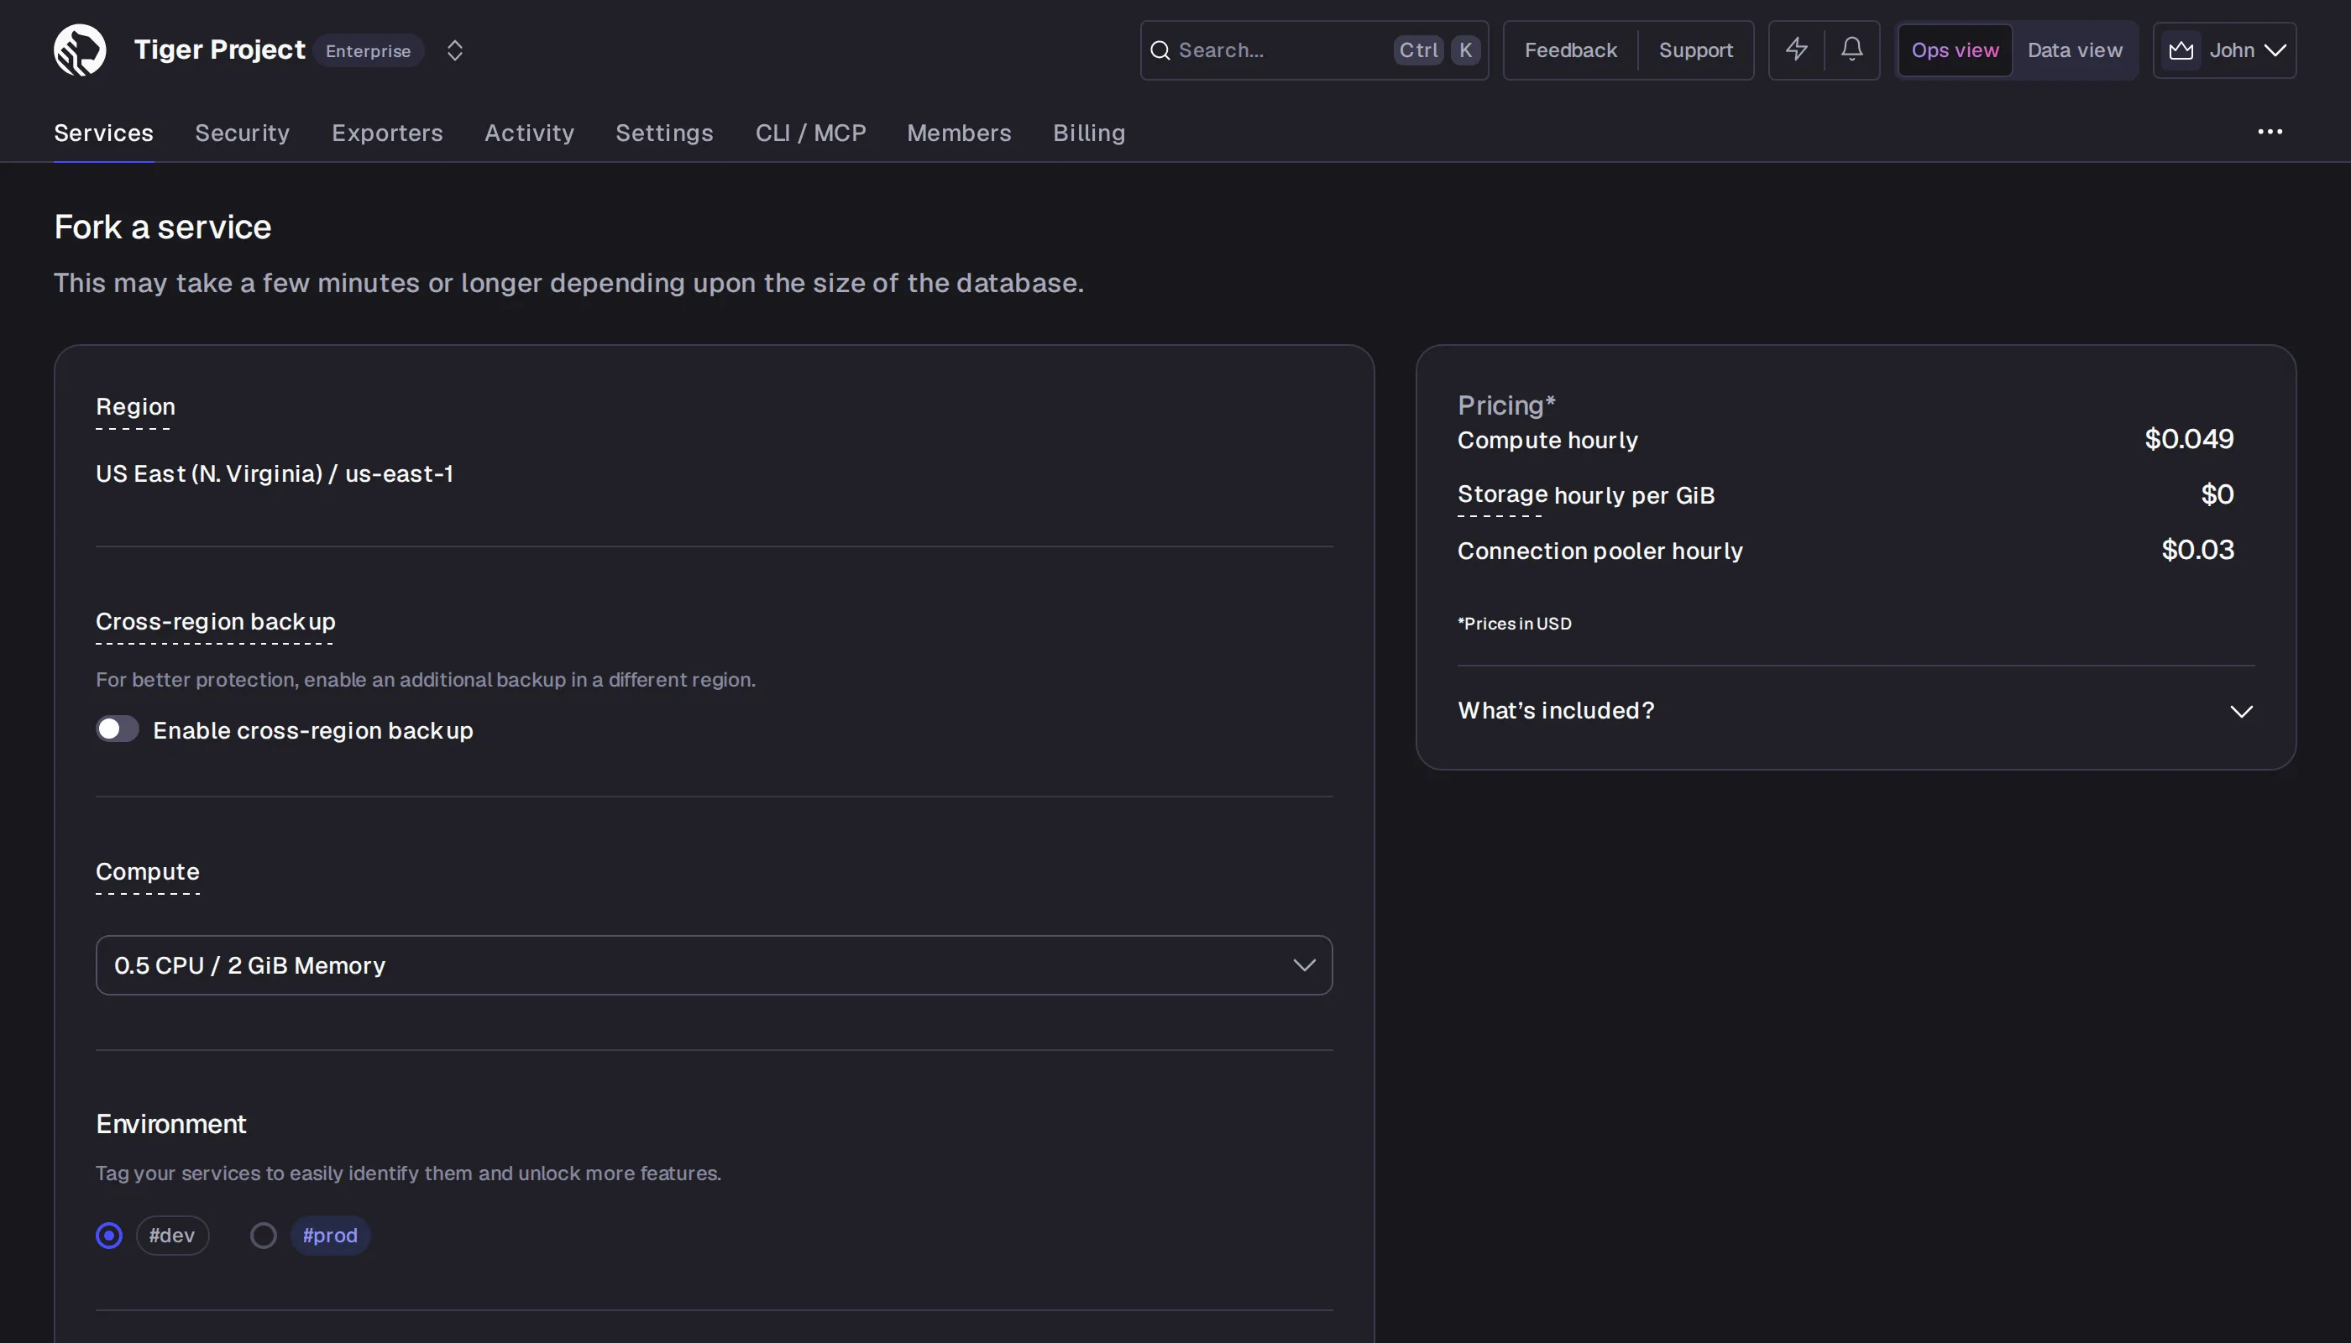Go to the Billing tab
The width and height of the screenshot is (2351, 1343).
[x=1090, y=133]
